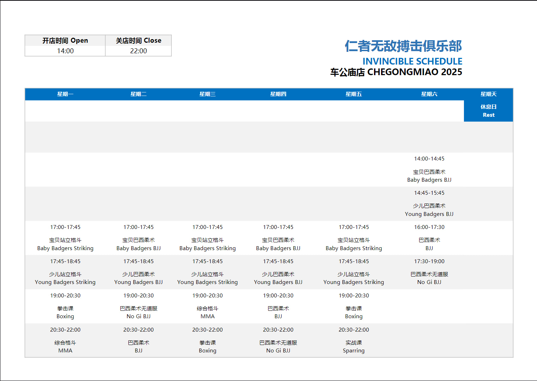537x381 pixels.
Task: Click Saturday's Young Badgers BJJ class
Action: (x=429, y=210)
